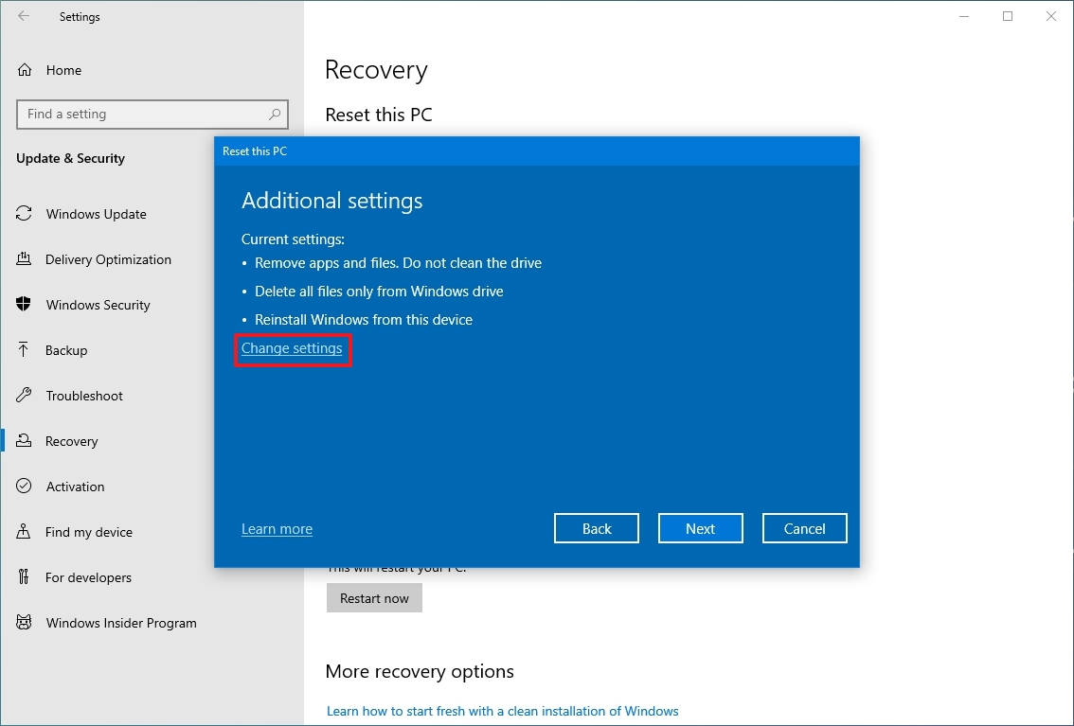Close the Settings window
This screenshot has width=1074, height=726.
[1051, 16]
